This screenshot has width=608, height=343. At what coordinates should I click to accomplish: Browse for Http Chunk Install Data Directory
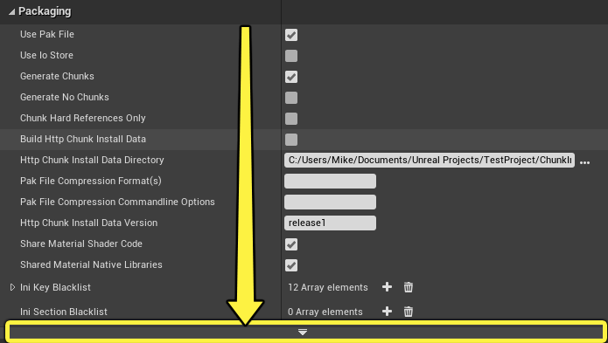(x=584, y=162)
